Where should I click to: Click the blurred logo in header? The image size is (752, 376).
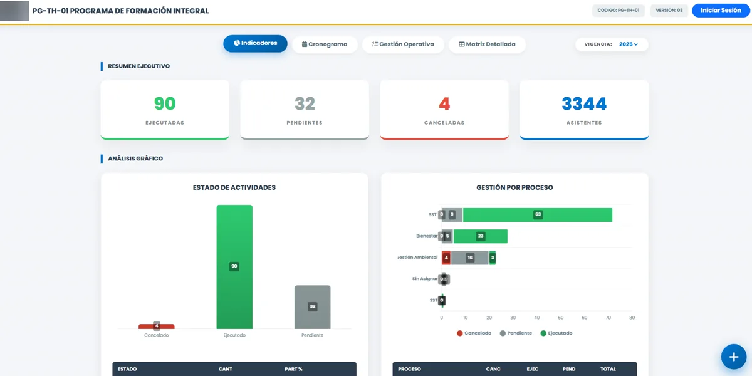tap(15, 11)
